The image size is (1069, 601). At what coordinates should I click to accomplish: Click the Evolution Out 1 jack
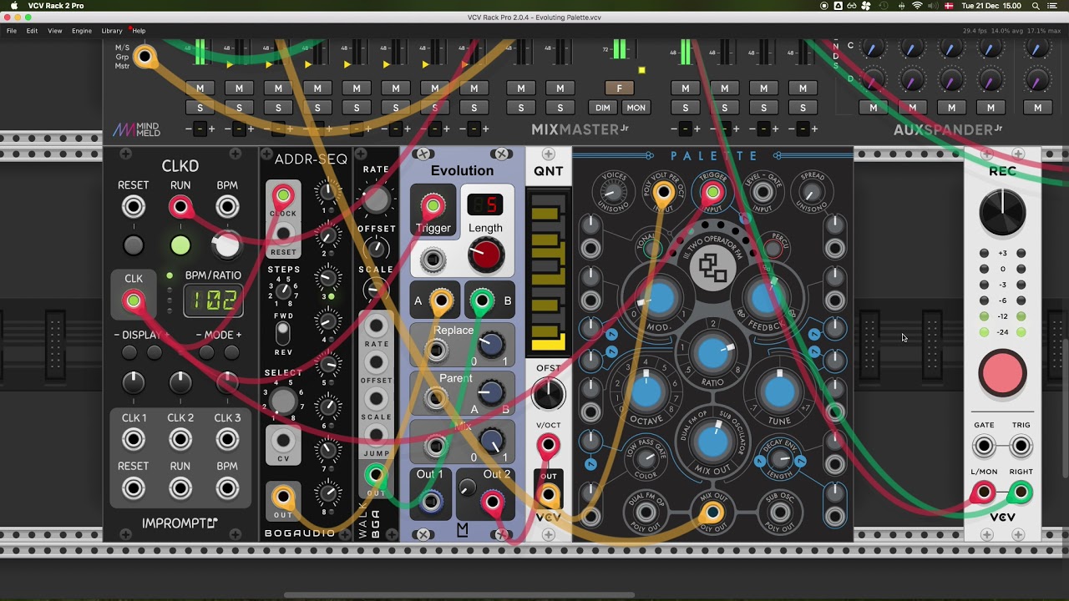point(430,502)
